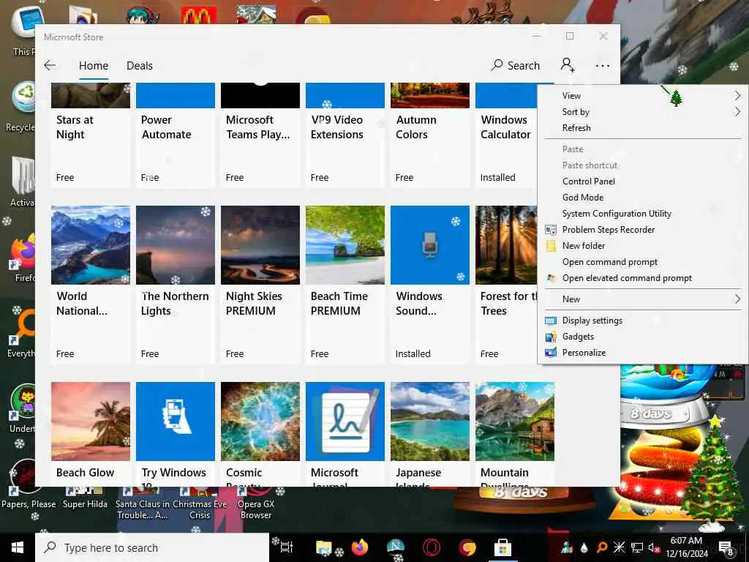749x562 pixels.
Task: Focus the taskbar search box
Action: point(152,547)
